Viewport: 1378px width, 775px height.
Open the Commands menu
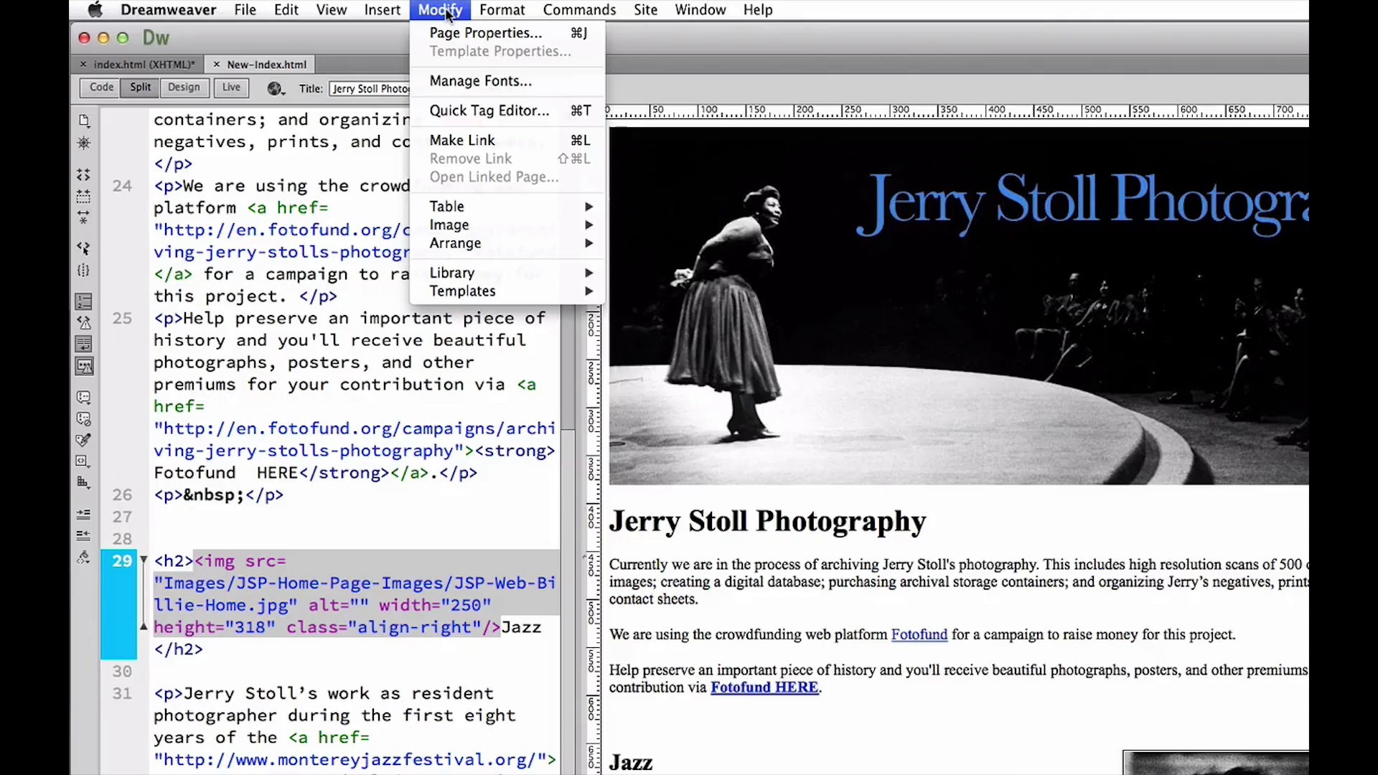point(579,10)
